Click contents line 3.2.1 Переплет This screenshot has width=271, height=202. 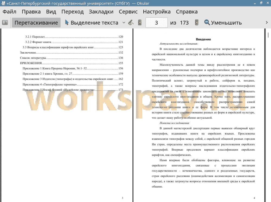point(74,37)
